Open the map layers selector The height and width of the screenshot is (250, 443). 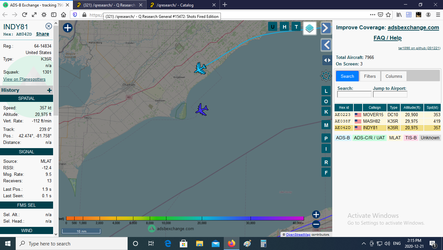(x=310, y=28)
